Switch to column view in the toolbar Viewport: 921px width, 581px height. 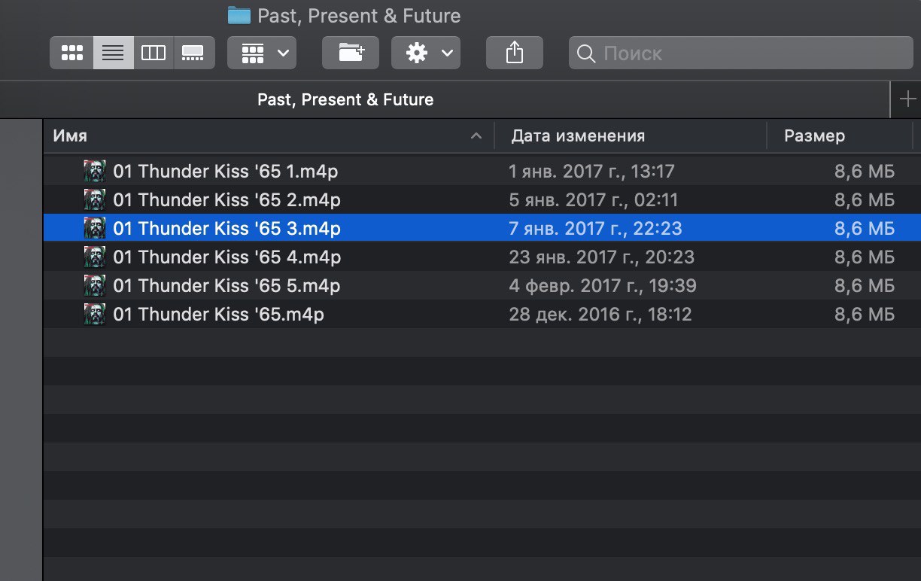pos(153,53)
